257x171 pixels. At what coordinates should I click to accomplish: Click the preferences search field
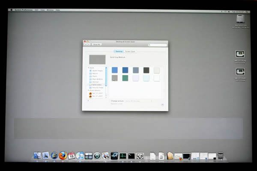[x=157, y=45]
